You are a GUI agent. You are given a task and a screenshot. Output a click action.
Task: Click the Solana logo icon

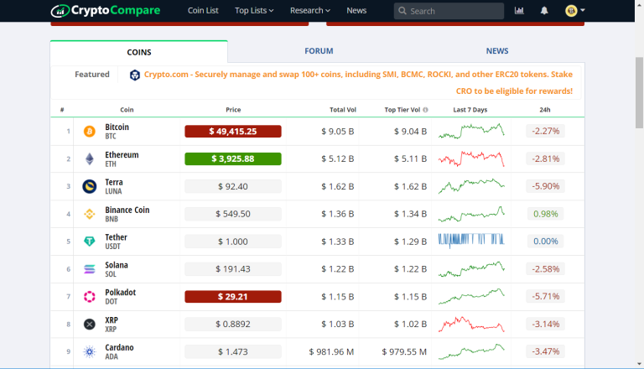coord(90,269)
